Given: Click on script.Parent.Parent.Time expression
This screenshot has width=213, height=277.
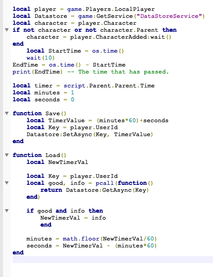Looking at the screenshot, I should click(109, 86).
